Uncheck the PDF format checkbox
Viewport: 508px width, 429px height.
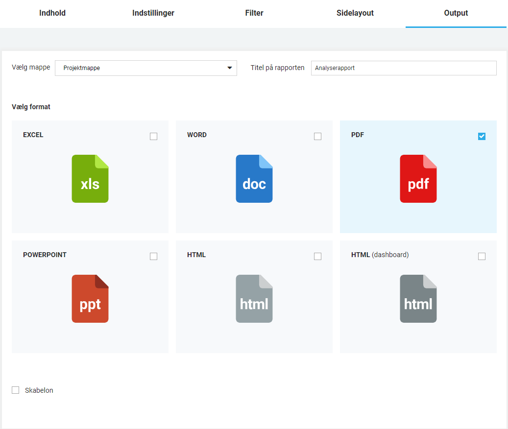pos(482,136)
